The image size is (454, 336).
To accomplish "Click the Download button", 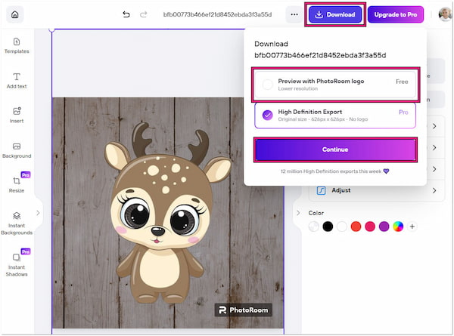I will tap(335, 14).
